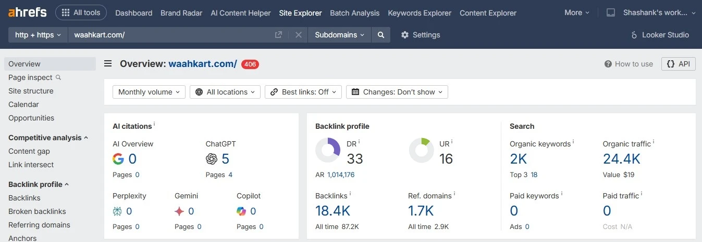Open the More menu
The height and width of the screenshot is (242, 702).
coord(577,12)
